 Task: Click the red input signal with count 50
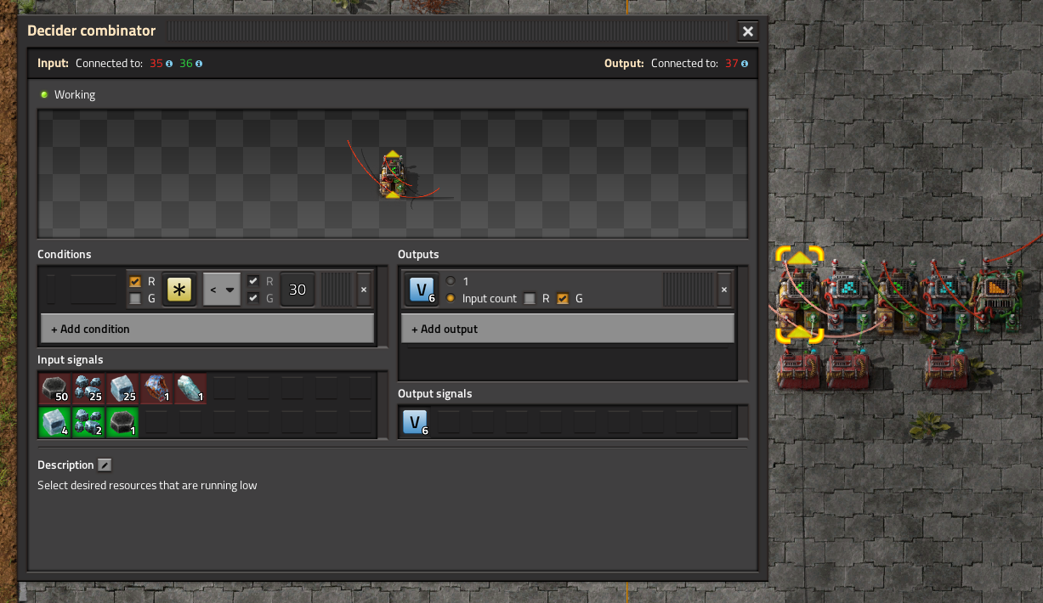(55, 389)
